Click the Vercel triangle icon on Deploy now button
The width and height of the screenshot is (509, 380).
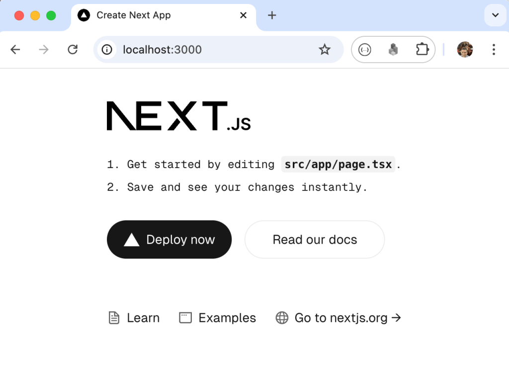coord(130,239)
